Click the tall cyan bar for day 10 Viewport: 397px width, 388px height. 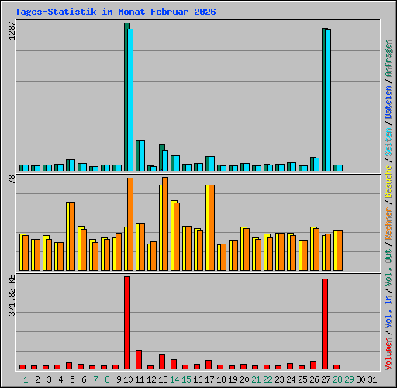point(130,100)
